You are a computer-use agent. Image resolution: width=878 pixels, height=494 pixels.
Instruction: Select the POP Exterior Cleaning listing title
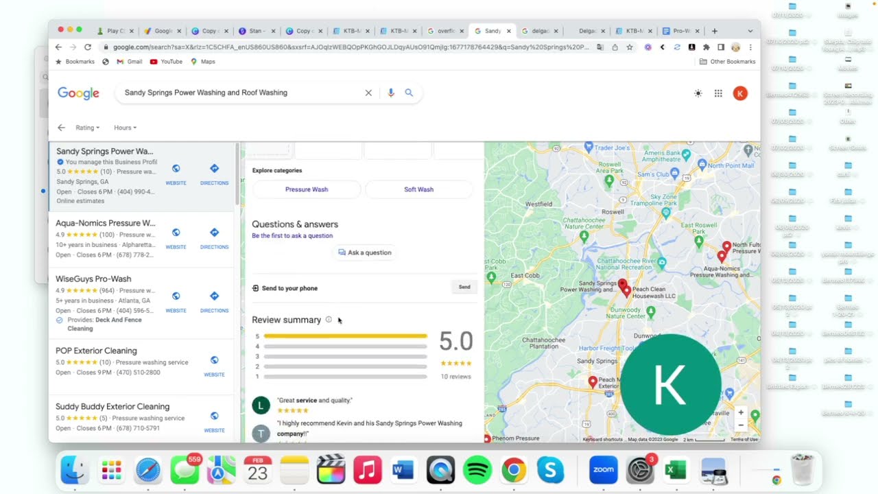pos(96,351)
